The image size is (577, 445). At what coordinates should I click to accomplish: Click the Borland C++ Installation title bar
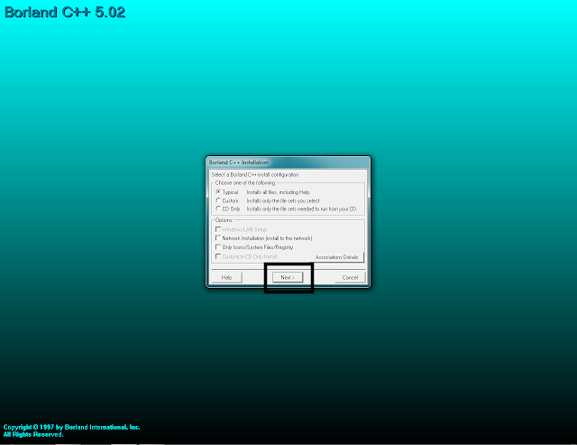288,162
